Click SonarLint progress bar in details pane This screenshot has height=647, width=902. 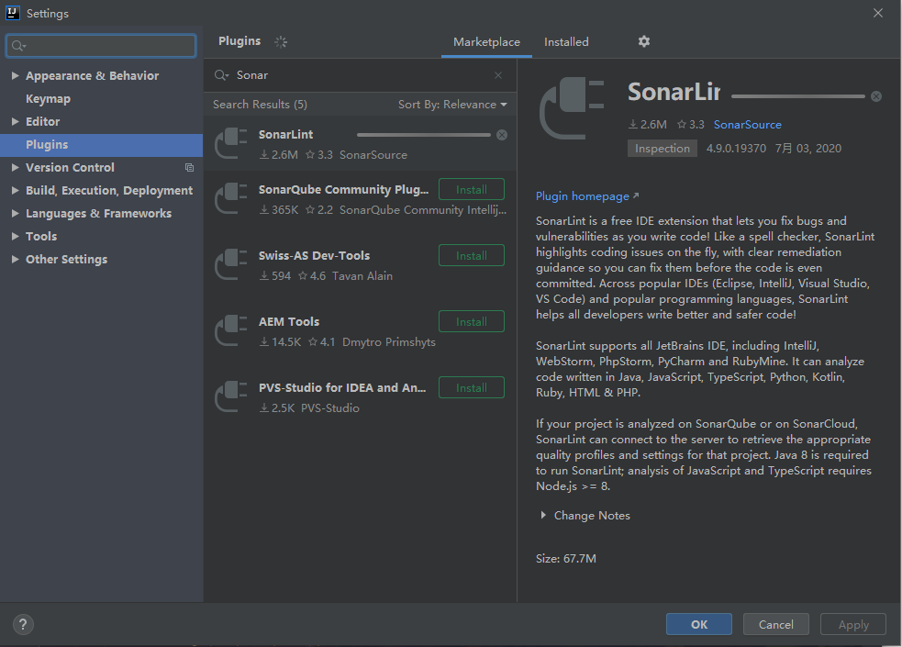click(x=798, y=96)
